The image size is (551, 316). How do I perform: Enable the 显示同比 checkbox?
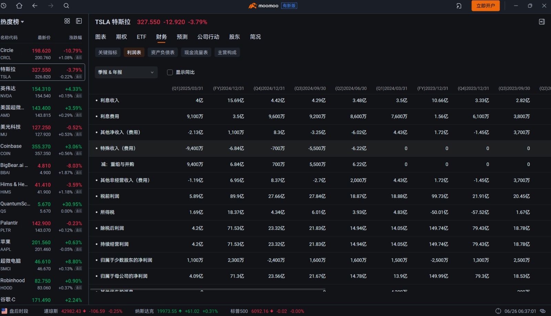pos(170,72)
